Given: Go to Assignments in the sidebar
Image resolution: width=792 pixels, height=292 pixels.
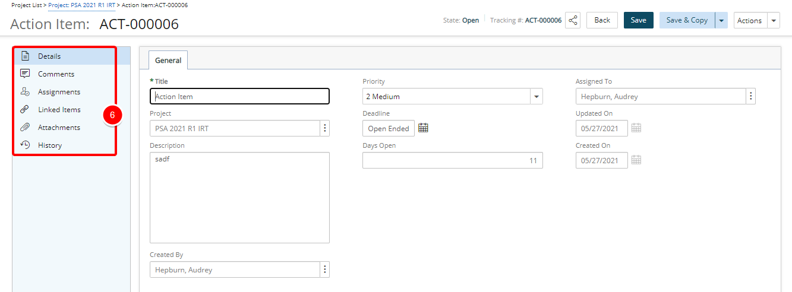Looking at the screenshot, I should (x=59, y=92).
